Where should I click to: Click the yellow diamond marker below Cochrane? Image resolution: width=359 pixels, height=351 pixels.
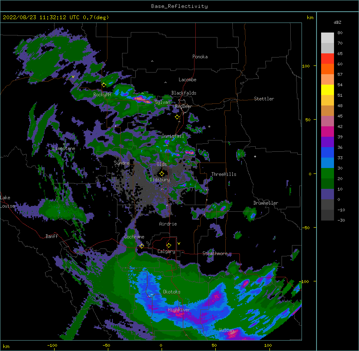coord(142,246)
